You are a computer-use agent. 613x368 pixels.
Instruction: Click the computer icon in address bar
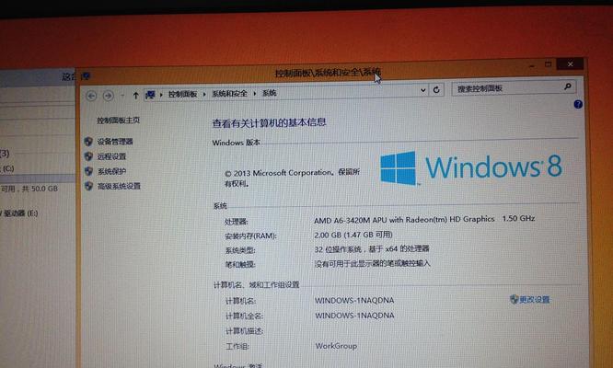[150, 94]
